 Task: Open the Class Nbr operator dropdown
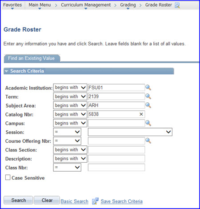point(67,168)
